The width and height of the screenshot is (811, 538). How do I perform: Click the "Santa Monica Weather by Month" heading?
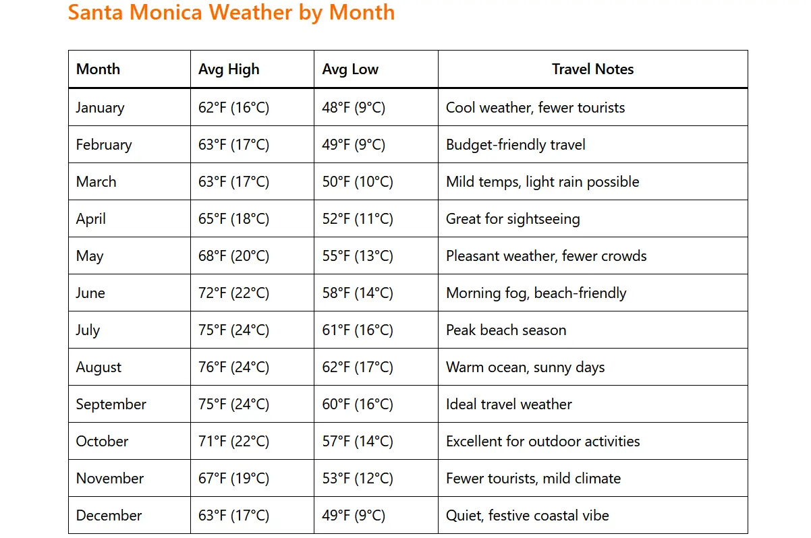(x=231, y=13)
